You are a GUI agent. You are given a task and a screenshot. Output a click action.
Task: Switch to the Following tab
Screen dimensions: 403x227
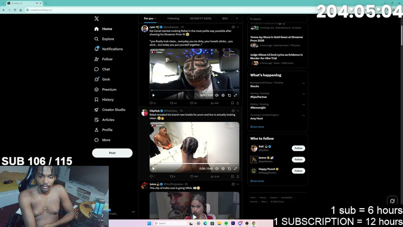point(173,19)
